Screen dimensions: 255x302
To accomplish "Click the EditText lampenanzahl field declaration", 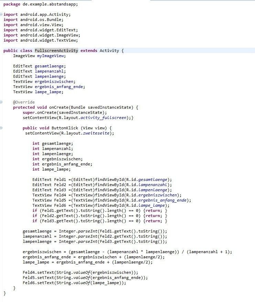I will coord(40,71).
